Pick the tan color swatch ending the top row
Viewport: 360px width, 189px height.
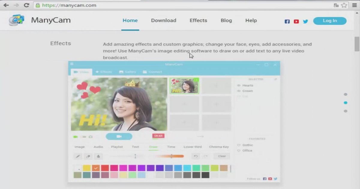click(223, 168)
